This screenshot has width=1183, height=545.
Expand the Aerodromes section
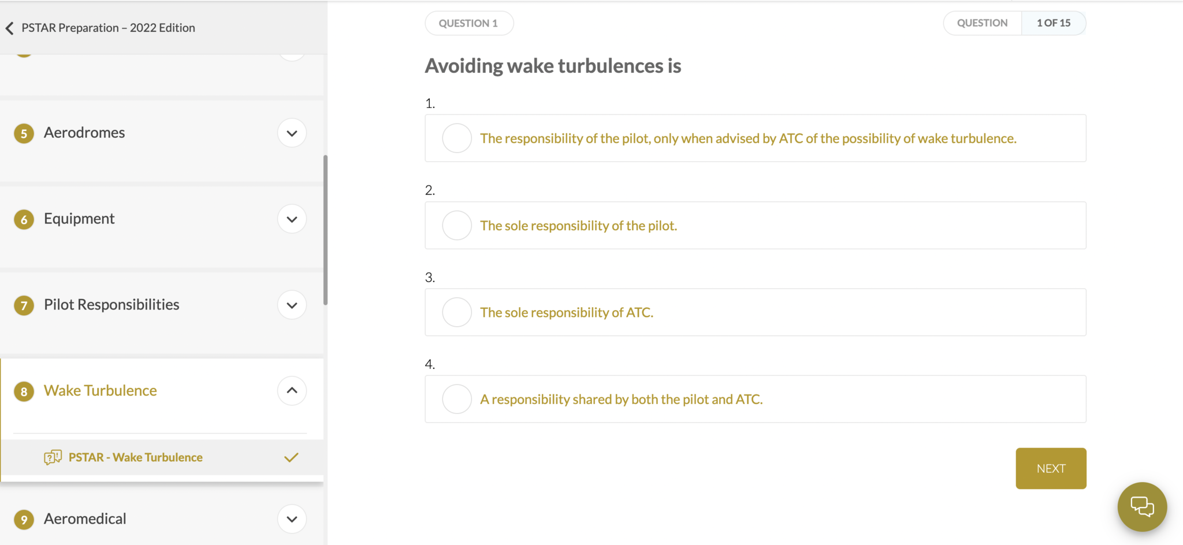point(292,133)
